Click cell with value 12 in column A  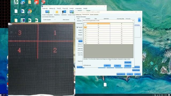pyautogui.click(x=98, y=27)
